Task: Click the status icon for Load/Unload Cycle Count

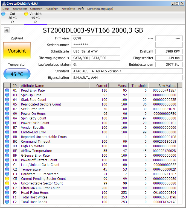Action: pyautogui.click(x=7, y=165)
